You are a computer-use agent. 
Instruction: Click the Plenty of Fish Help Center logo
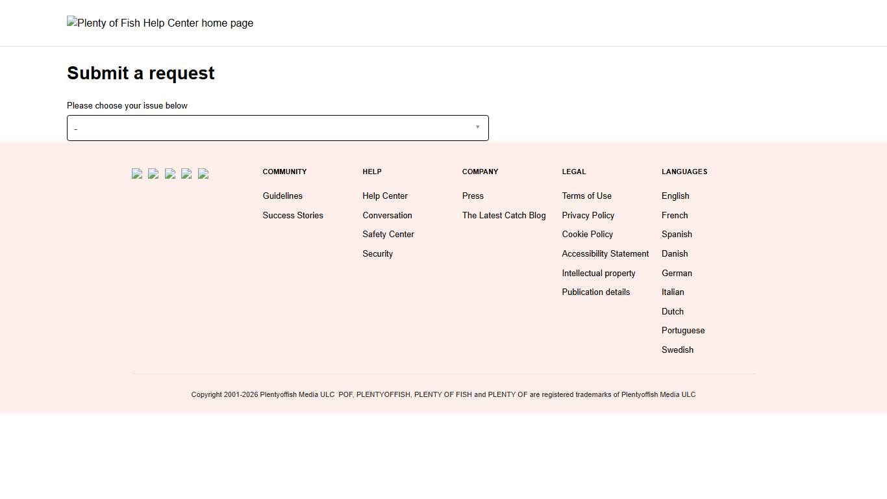pyautogui.click(x=160, y=23)
